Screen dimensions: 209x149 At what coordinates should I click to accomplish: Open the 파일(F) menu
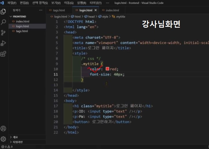12,3
